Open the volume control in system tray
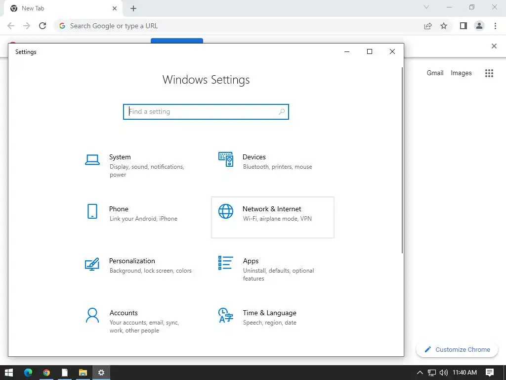506x380 pixels. [444, 373]
